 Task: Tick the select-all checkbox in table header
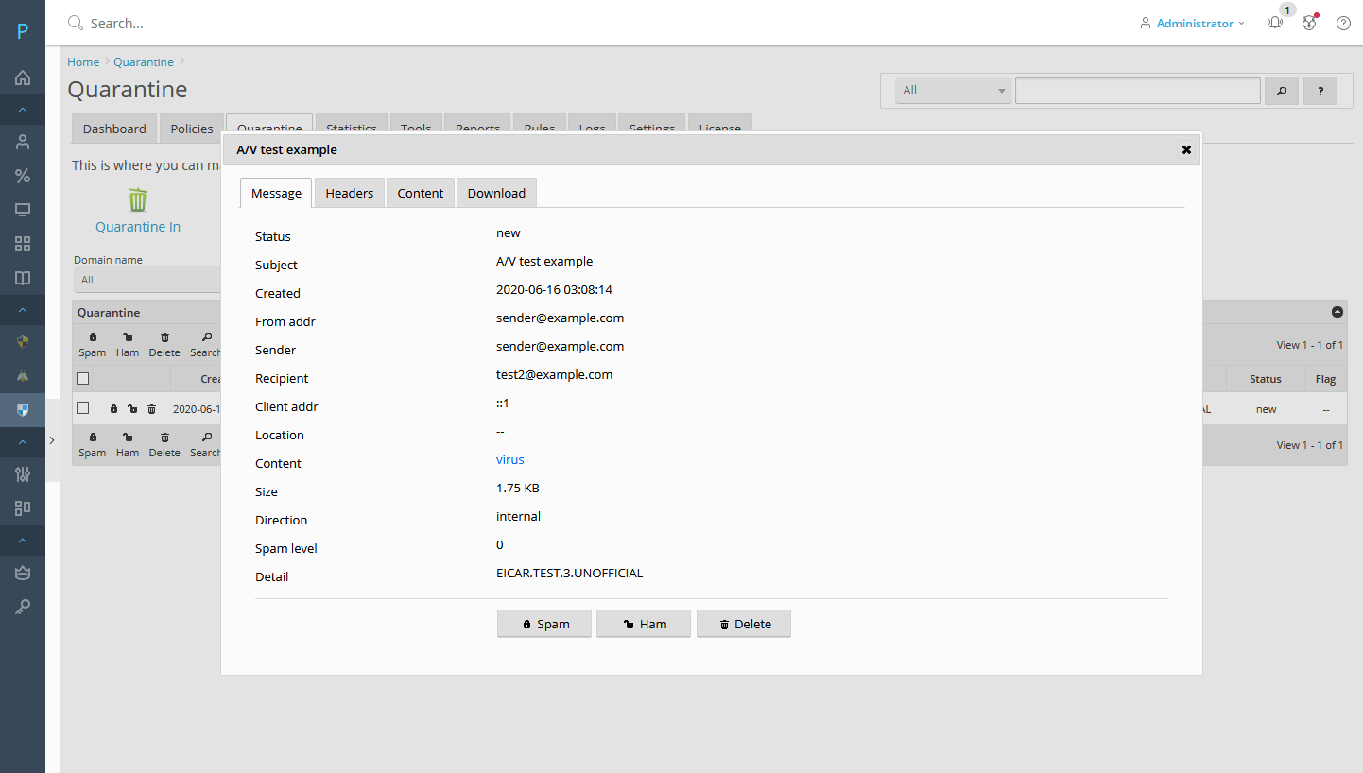[x=83, y=379]
